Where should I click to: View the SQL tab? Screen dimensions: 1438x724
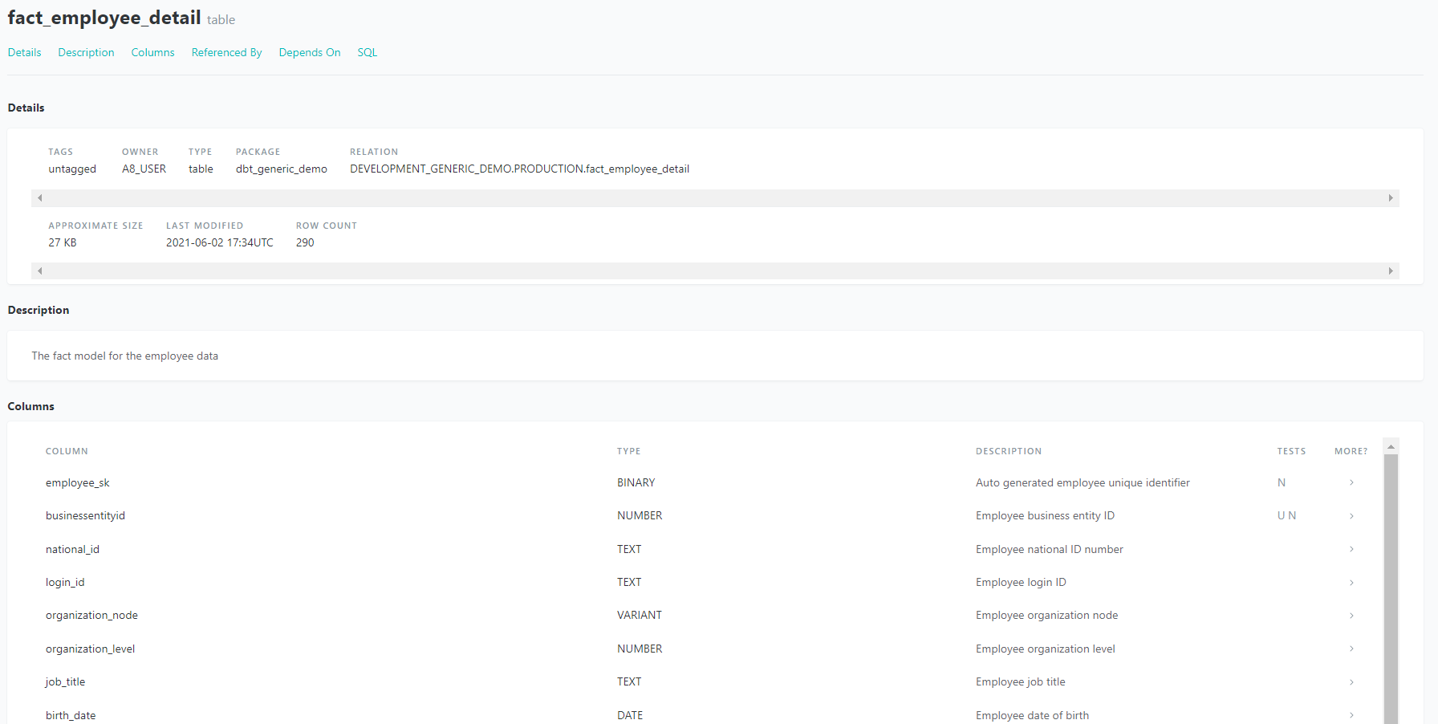367,52
